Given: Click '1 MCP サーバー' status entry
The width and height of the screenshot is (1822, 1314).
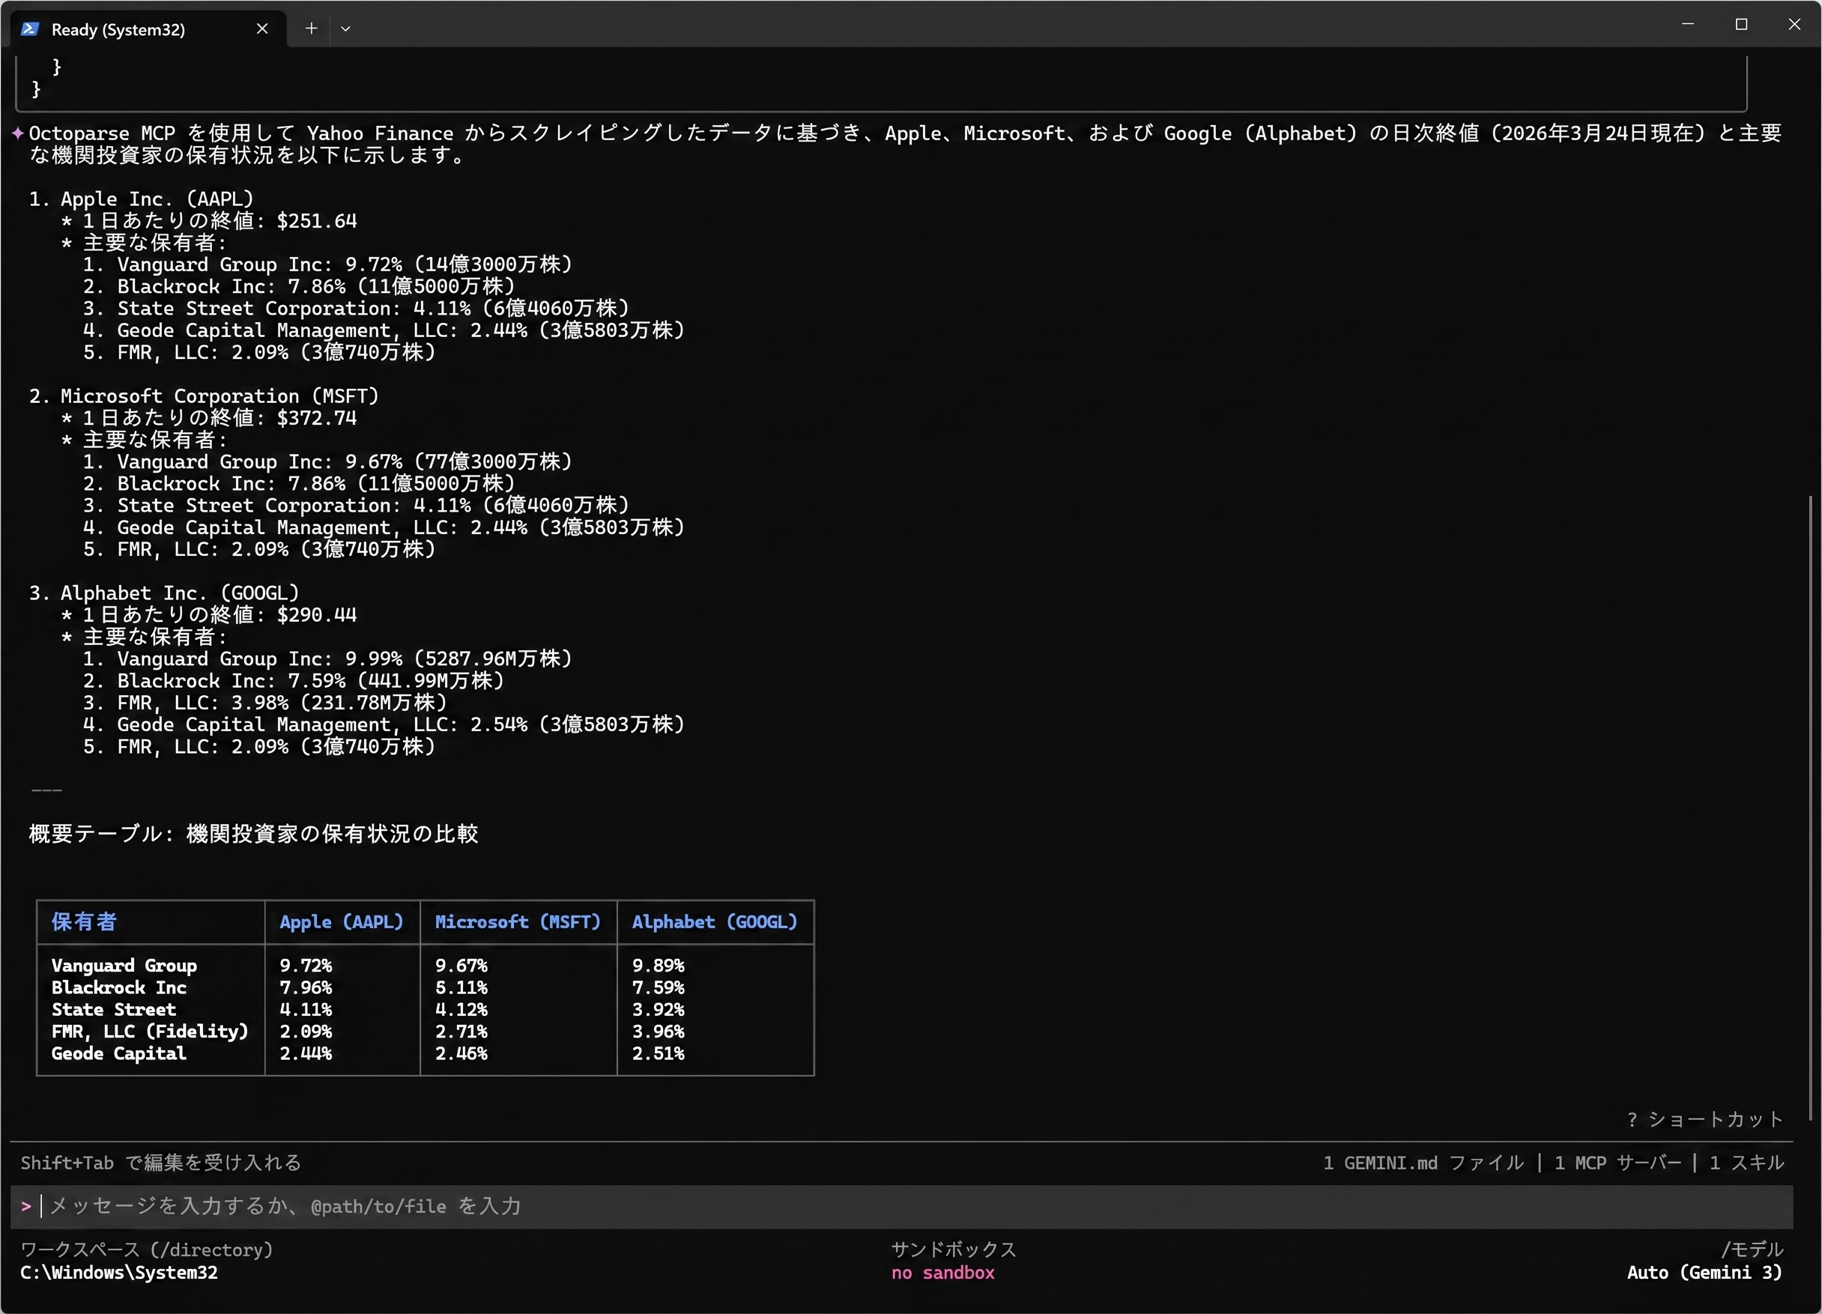Looking at the screenshot, I should tap(1617, 1162).
